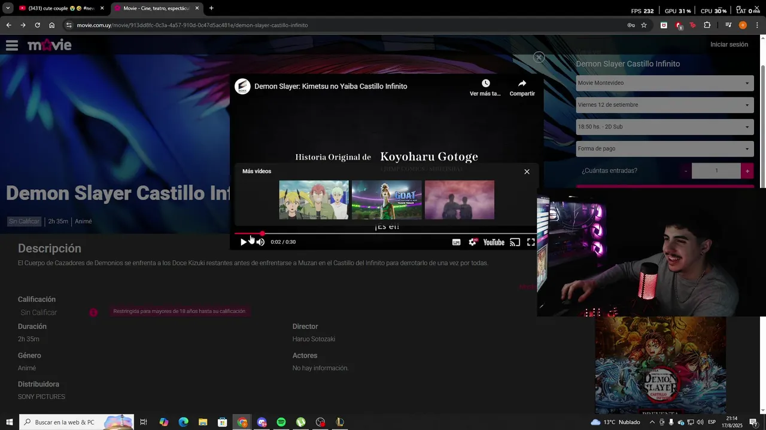Image resolution: width=766 pixels, height=430 pixels.
Task: Expand the 18:50 hs. - 2D Sub showtime dropdown
Action: [664, 127]
